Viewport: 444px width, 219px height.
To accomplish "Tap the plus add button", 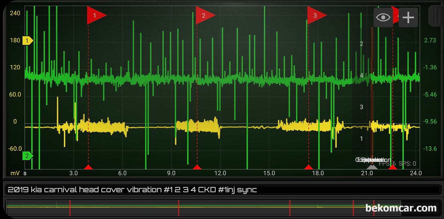I will coord(408,17).
